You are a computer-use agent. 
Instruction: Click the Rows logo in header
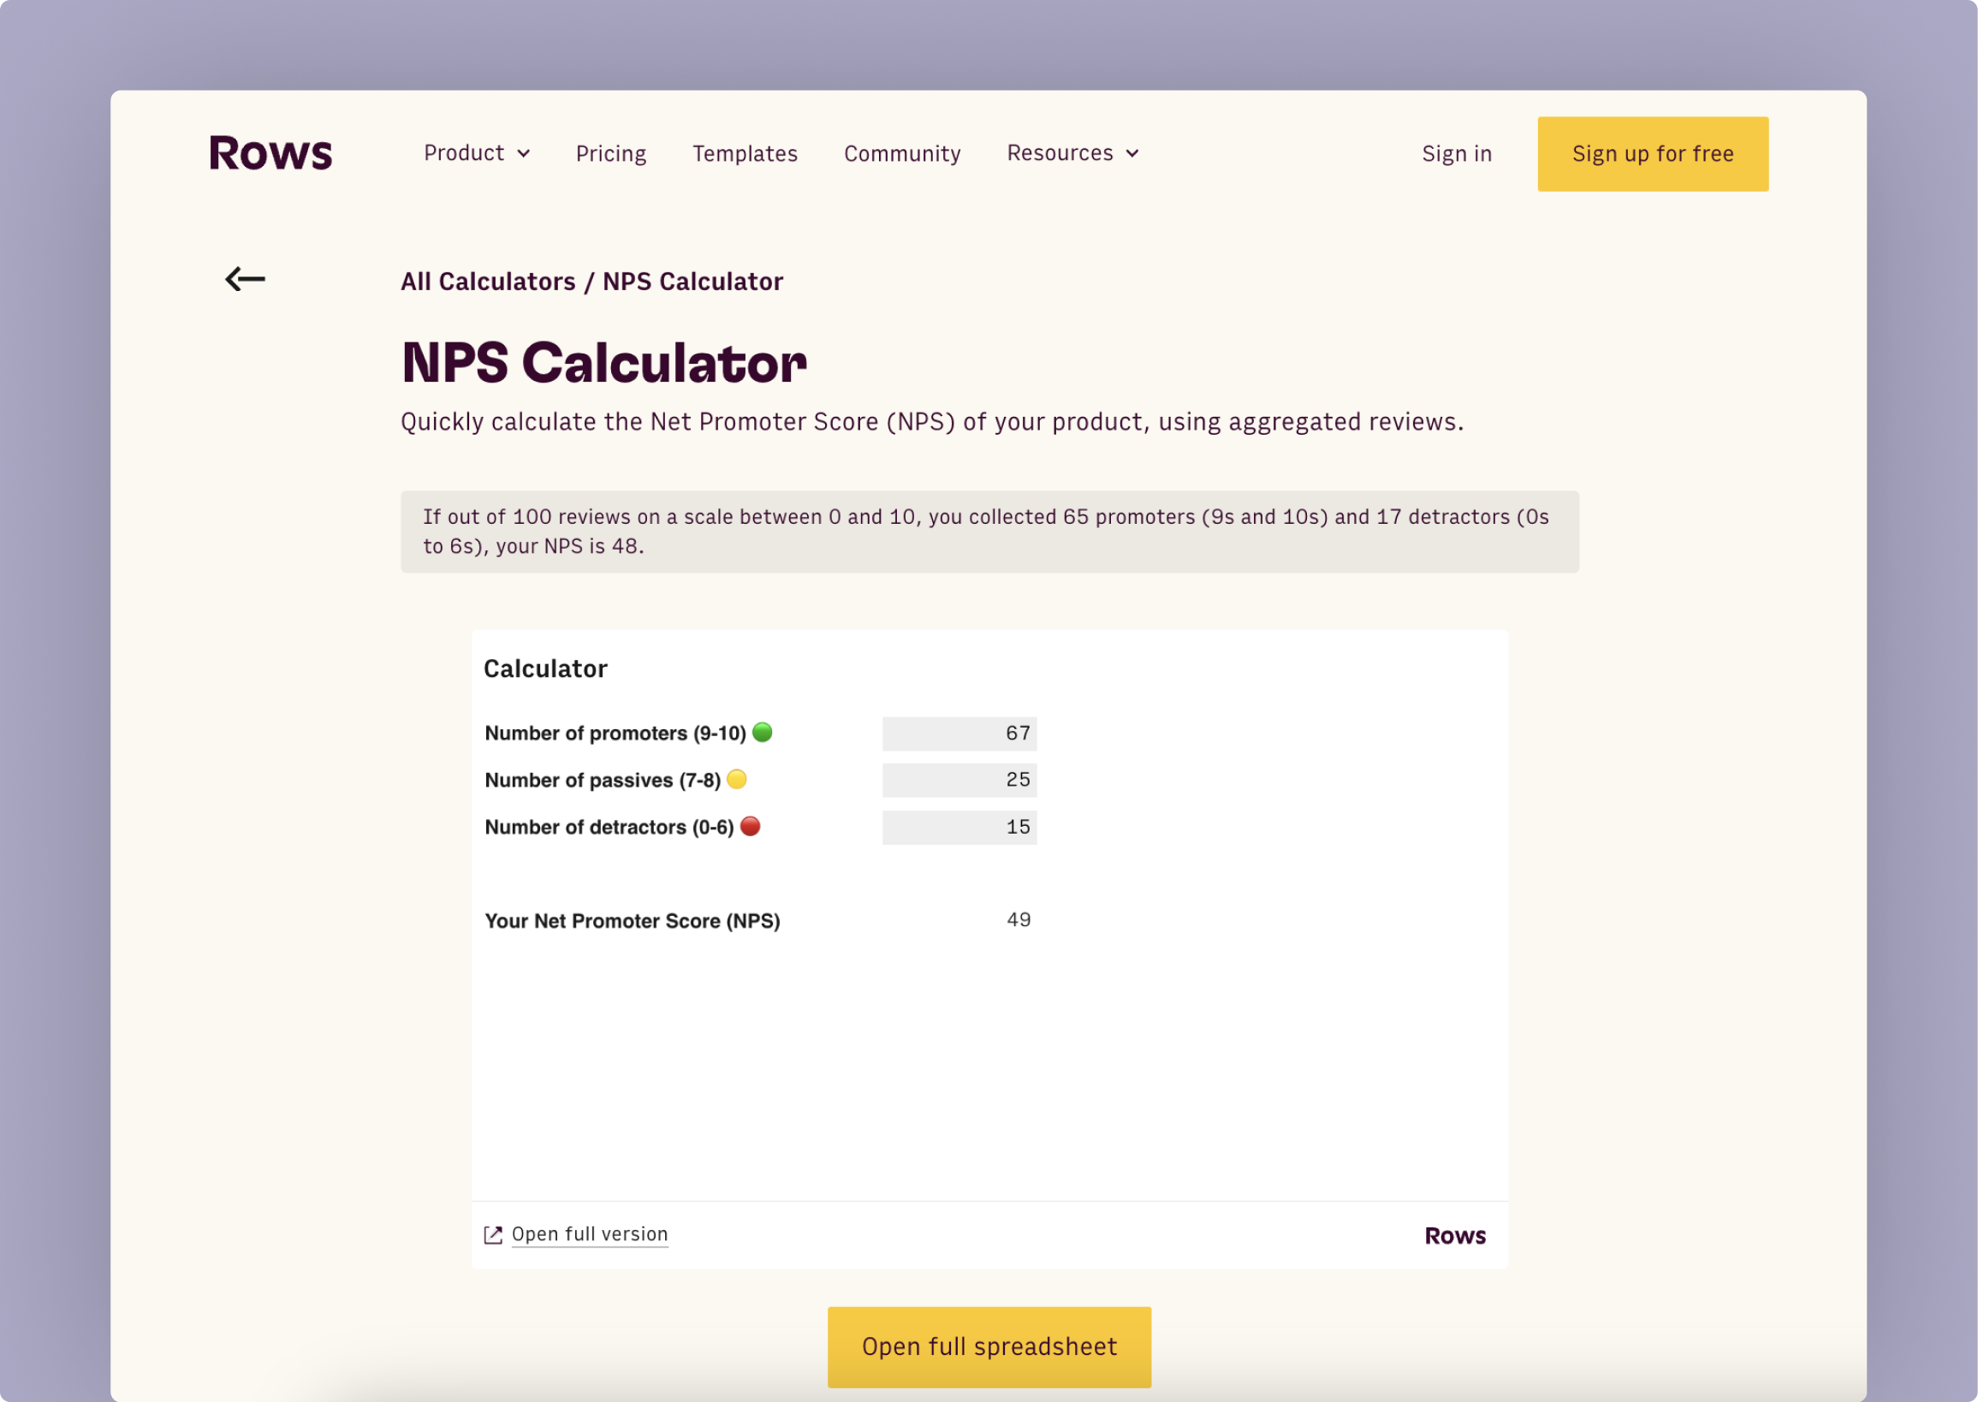click(x=270, y=154)
